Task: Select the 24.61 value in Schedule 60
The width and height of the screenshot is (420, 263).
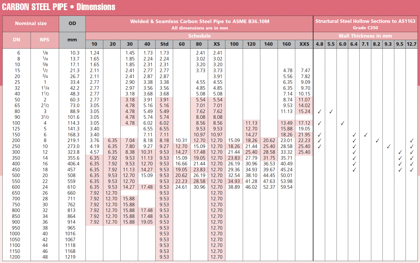Action: [181, 187]
